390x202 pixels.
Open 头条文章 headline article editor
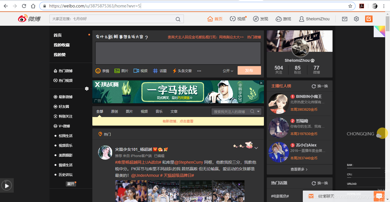[x=182, y=71]
